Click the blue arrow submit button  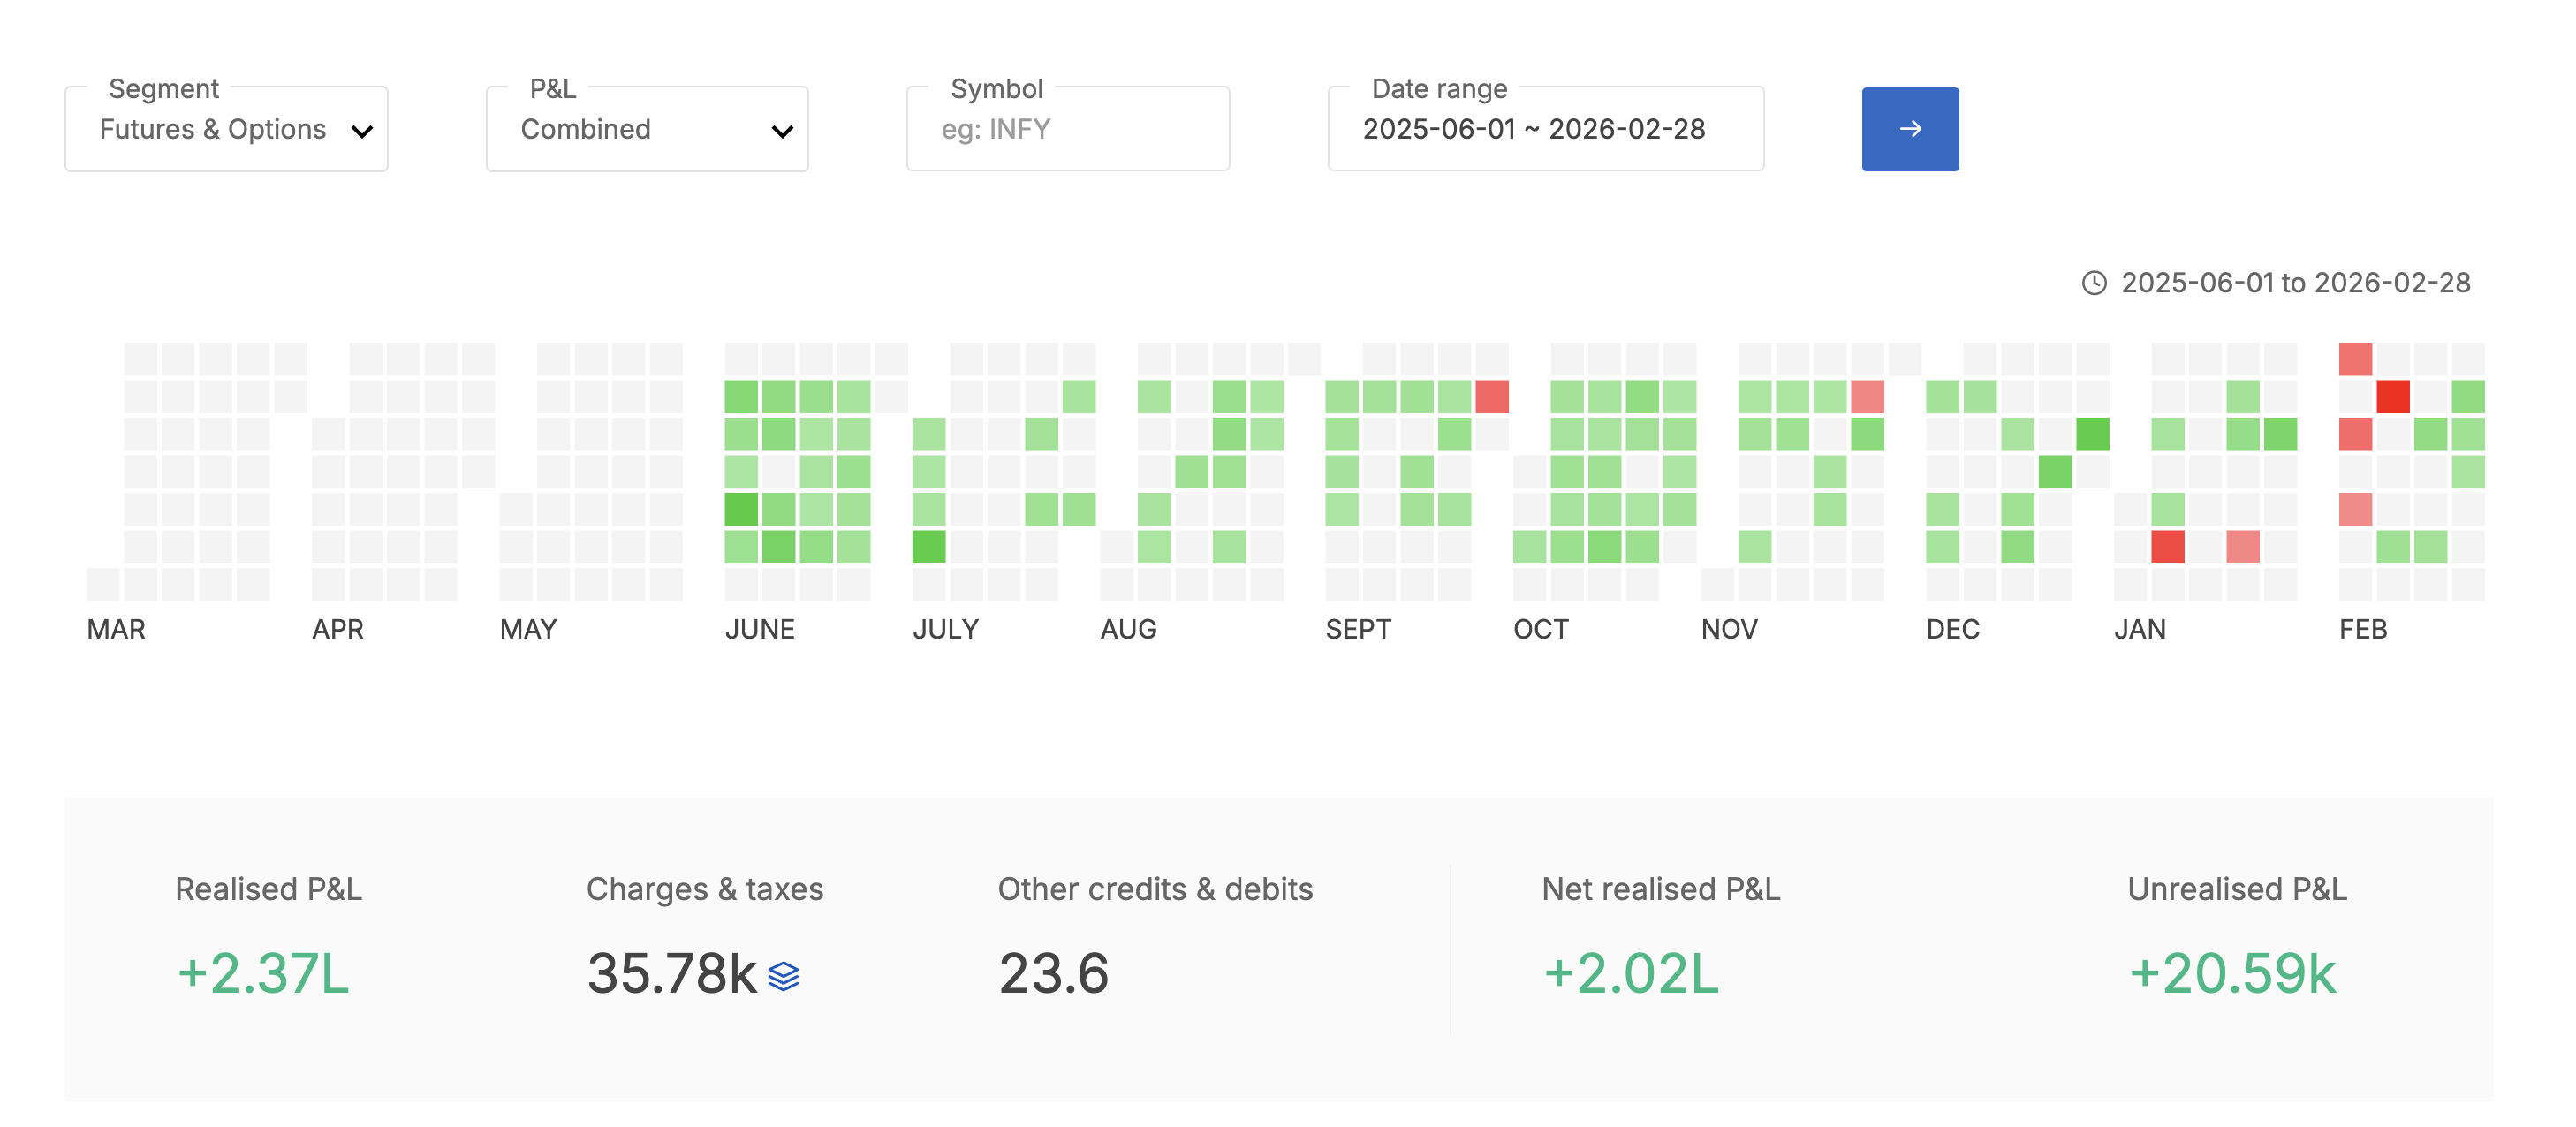tap(1909, 129)
